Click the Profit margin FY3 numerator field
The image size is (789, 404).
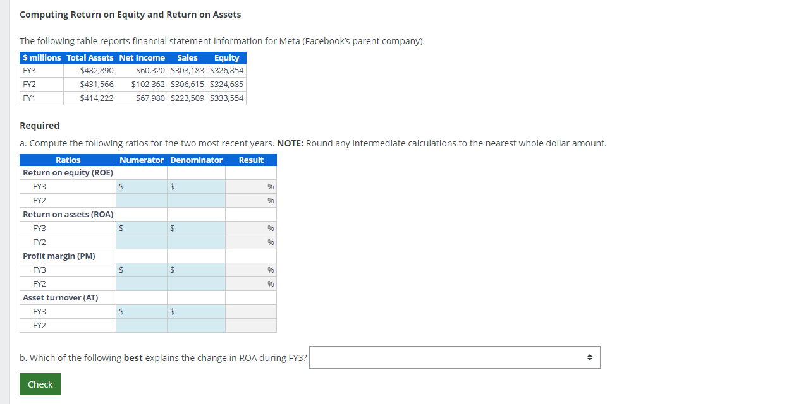pyautogui.click(x=140, y=270)
